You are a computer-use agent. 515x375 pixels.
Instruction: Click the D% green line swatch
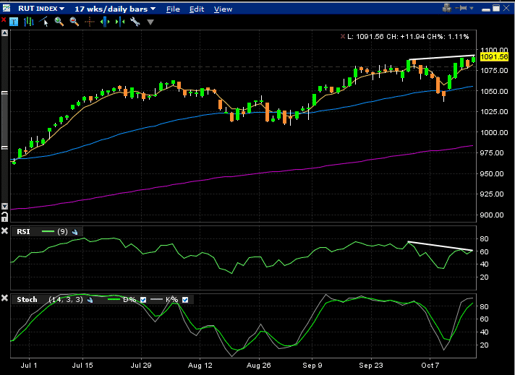pyautogui.click(x=114, y=300)
